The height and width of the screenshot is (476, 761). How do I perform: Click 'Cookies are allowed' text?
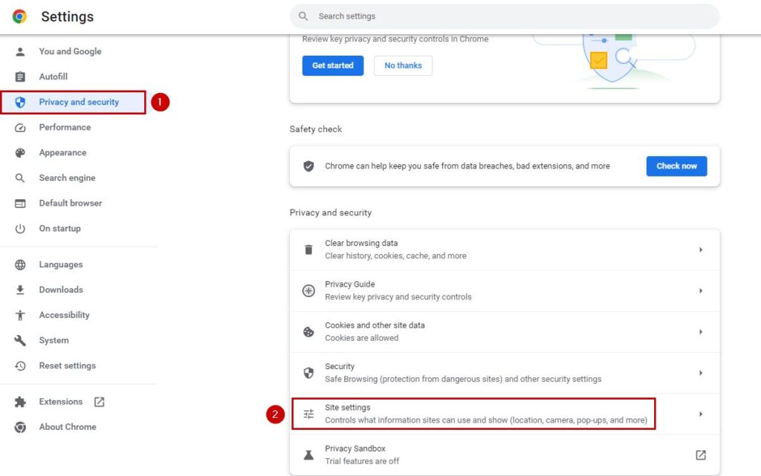pos(362,339)
